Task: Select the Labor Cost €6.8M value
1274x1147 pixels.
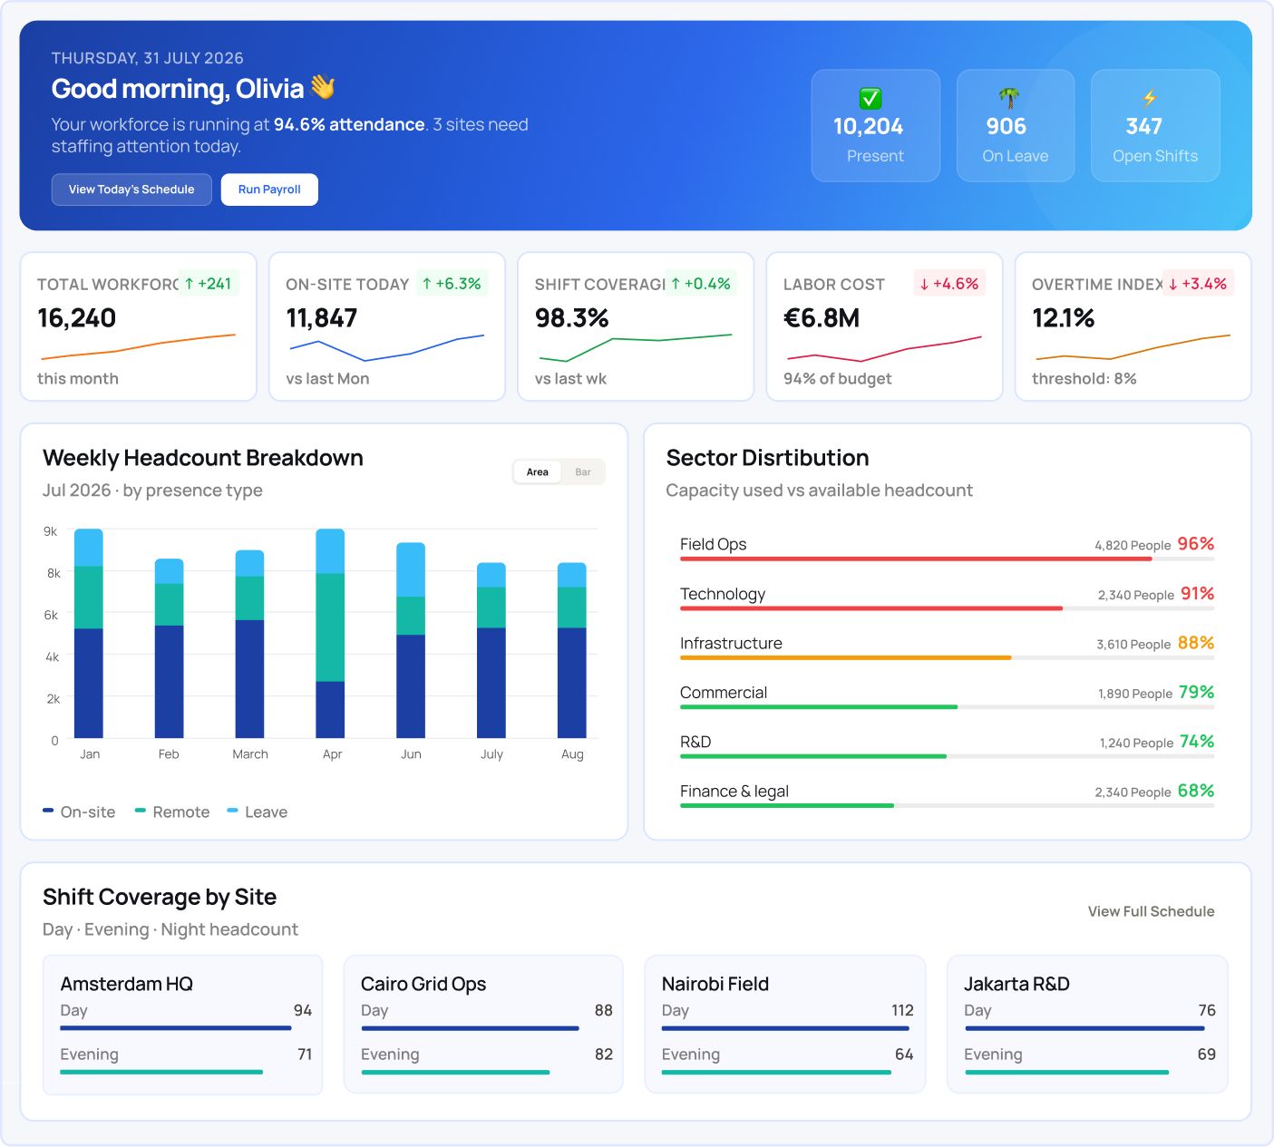Action: click(x=822, y=318)
